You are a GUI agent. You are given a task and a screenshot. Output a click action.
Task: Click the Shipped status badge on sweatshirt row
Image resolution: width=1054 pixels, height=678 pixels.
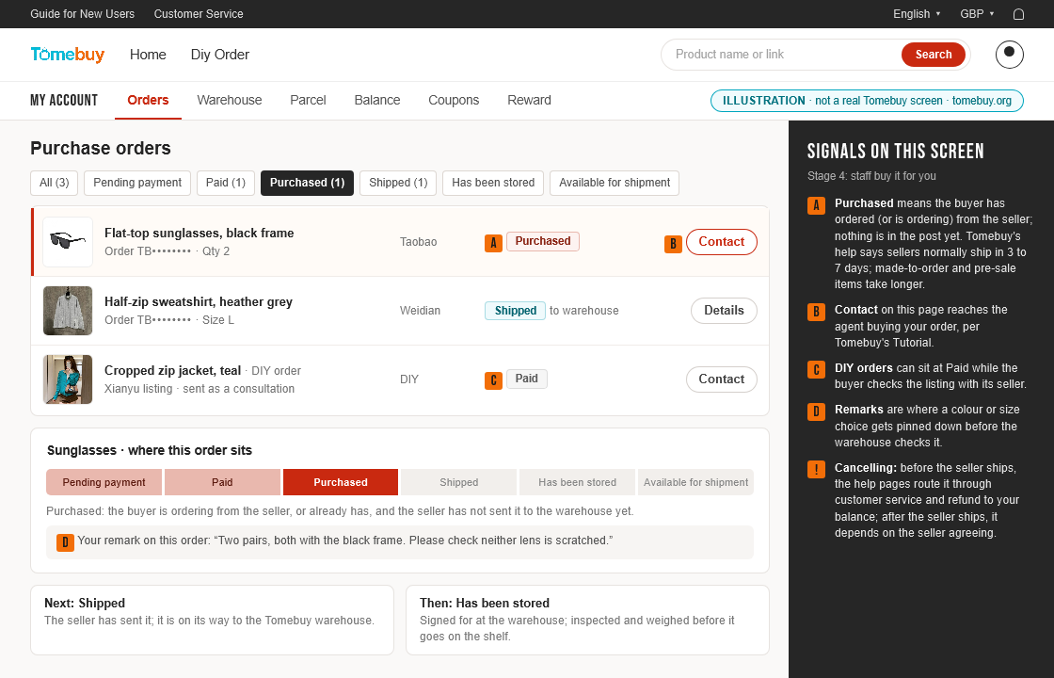tap(515, 311)
